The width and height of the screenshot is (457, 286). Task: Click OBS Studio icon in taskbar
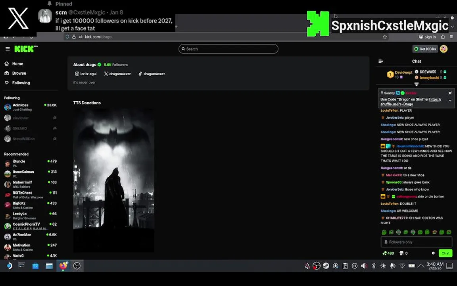point(77,266)
